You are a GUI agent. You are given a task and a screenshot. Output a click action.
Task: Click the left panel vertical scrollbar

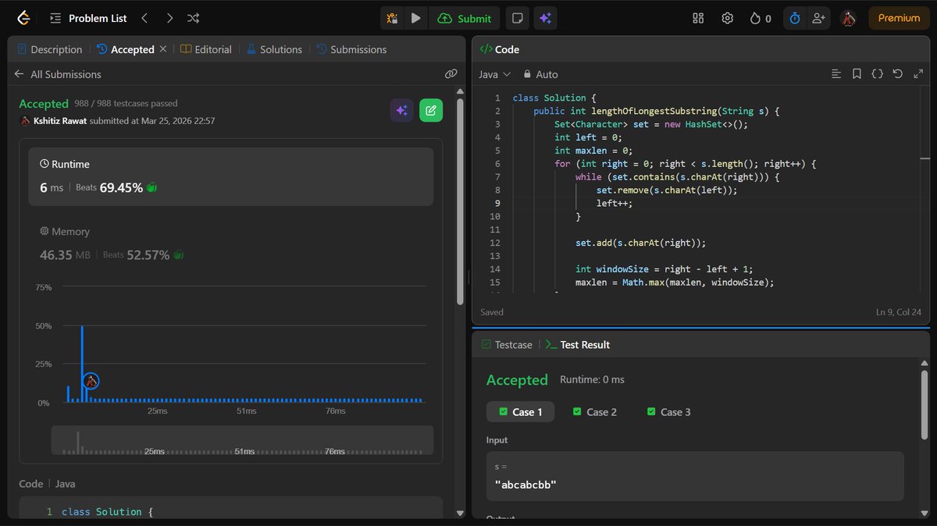tap(460, 203)
